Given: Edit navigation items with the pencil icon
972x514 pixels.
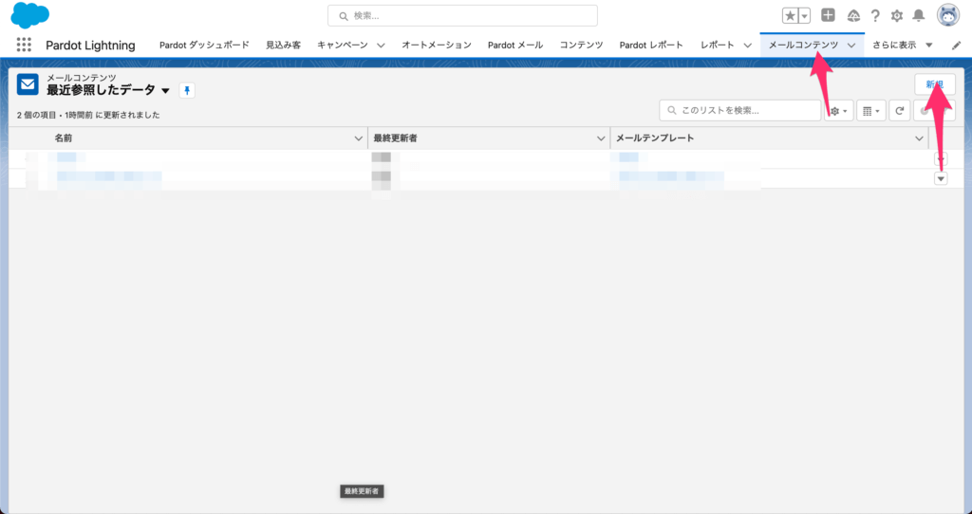Looking at the screenshot, I should pos(956,45).
